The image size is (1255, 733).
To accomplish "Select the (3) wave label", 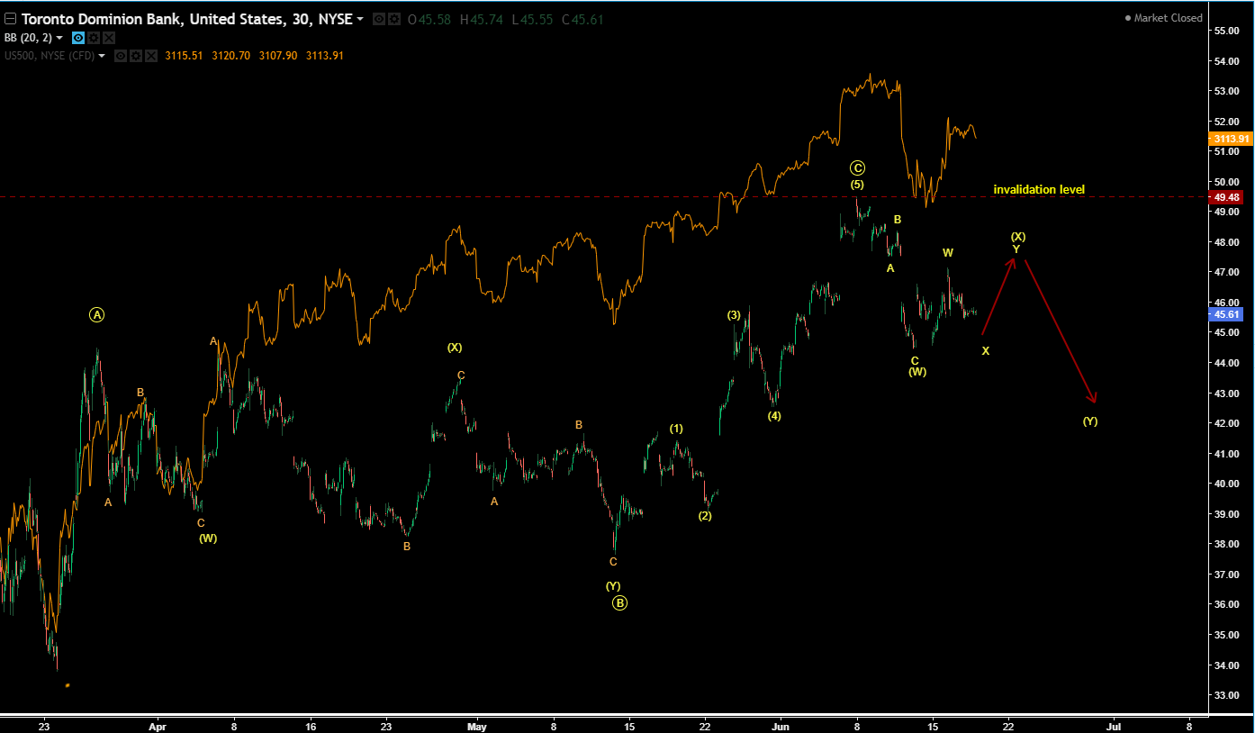I will pyautogui.click(x=734, y=315).
